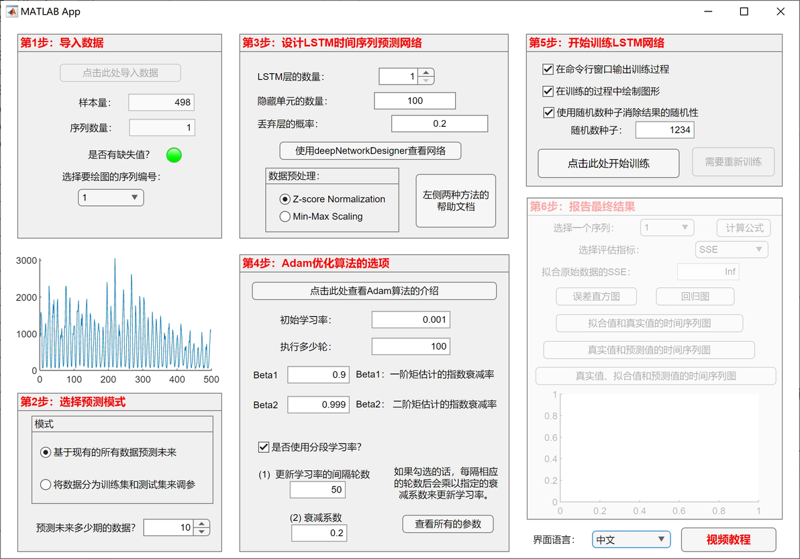The image size is (800, 559).
Task: Click the 回归图 button
Action: pyautogui.click(x=695, y=297)
